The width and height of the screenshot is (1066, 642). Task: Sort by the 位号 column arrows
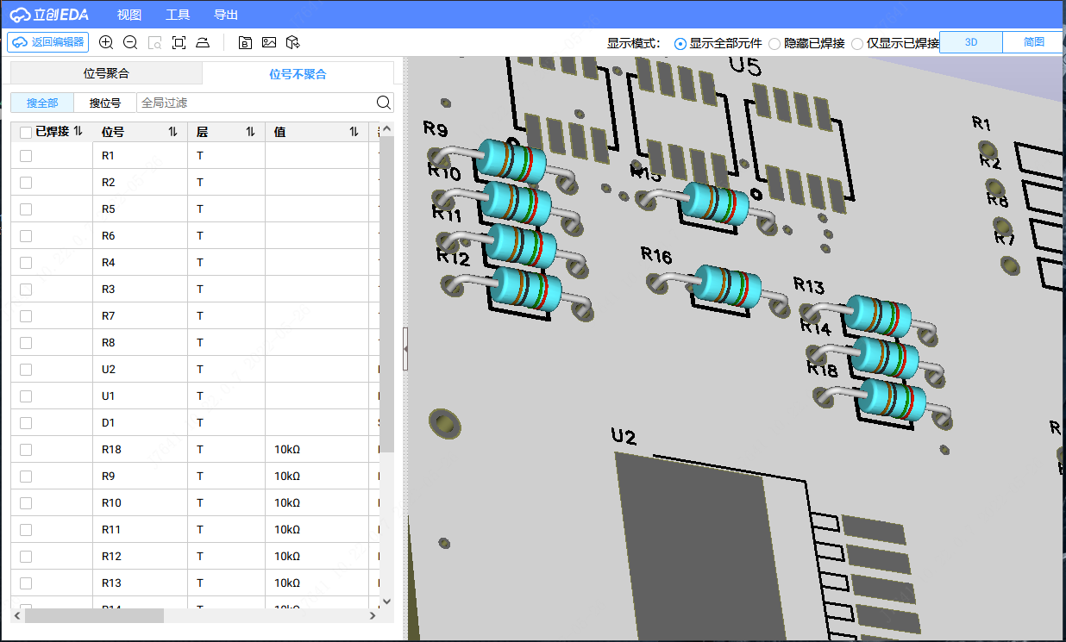click(x=172, y=132)
